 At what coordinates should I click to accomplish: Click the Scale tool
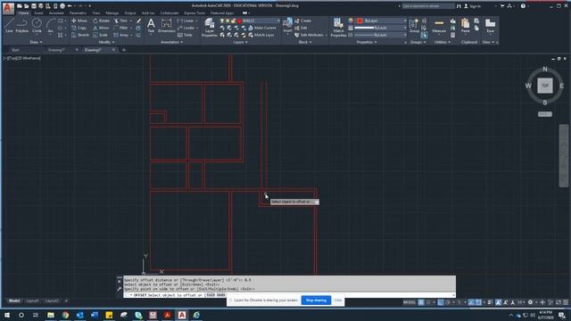pyautogui.click(x=100, y=35)
